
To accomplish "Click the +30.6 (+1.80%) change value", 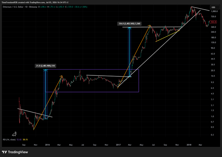I will tap(81, 7).
